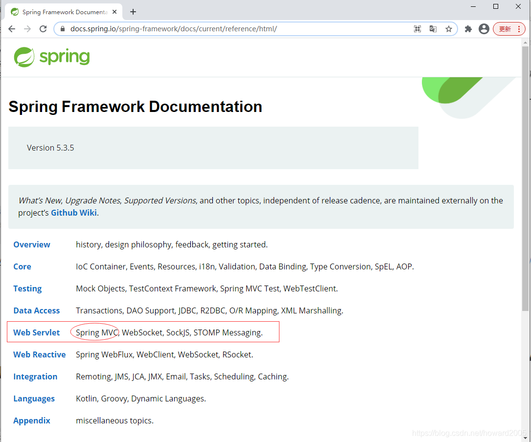
Task: Open the user profile avatar icon
Action: [484, 29]
